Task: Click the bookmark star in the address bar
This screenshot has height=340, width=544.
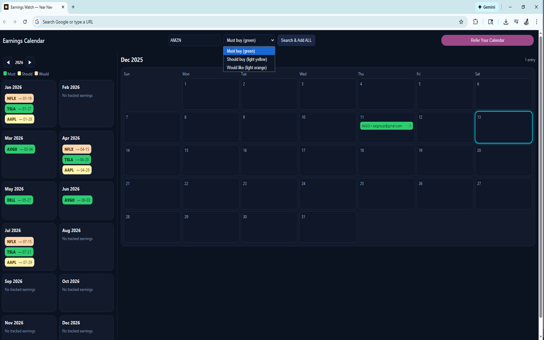Action: [461, 22]
